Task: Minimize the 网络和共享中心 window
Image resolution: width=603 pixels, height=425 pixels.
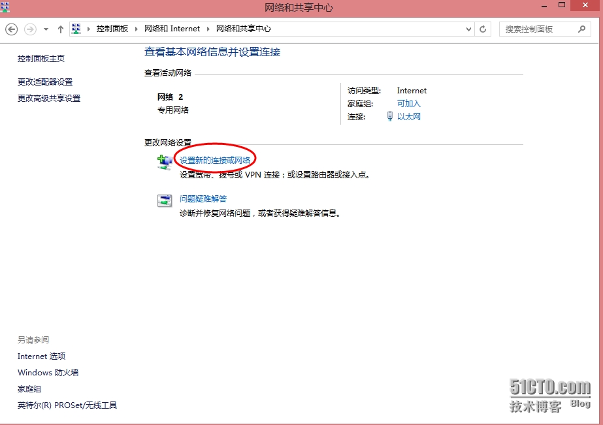Action: [544, 6]
